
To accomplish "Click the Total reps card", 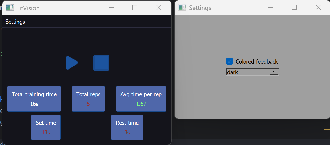I will tap(89, 99).
